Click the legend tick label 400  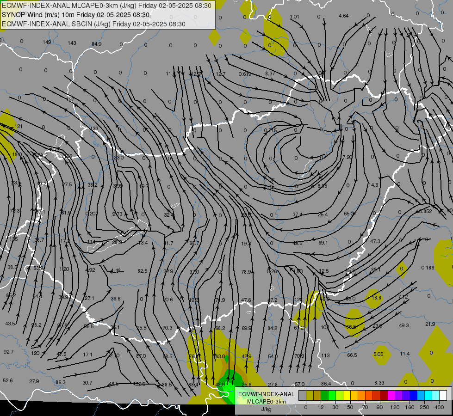point(439,407)
